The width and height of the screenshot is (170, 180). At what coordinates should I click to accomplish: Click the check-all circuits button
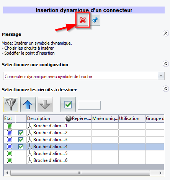click(x=68, y=105)
